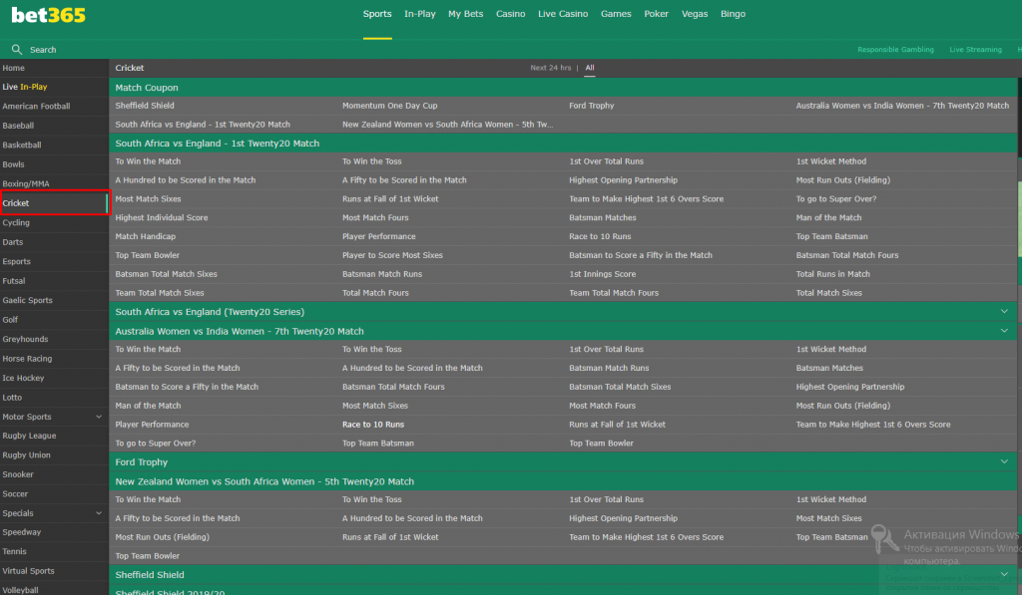The height and width of the screenshot is (595, 1022).
Task: Open Sheffield Shield link under Match Coupon
Action: 145,106
